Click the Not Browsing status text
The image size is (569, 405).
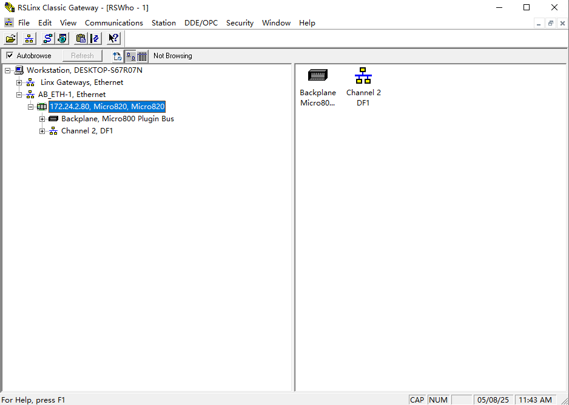(x=173, y=56)
